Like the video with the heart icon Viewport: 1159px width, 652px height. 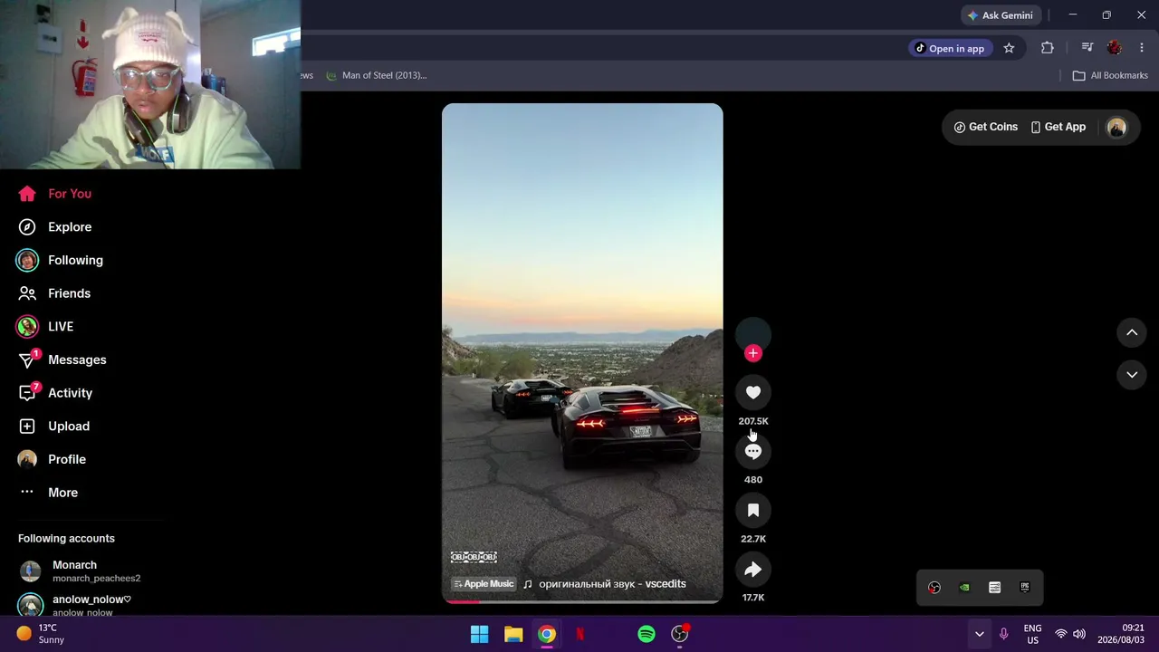click(753, 393)
